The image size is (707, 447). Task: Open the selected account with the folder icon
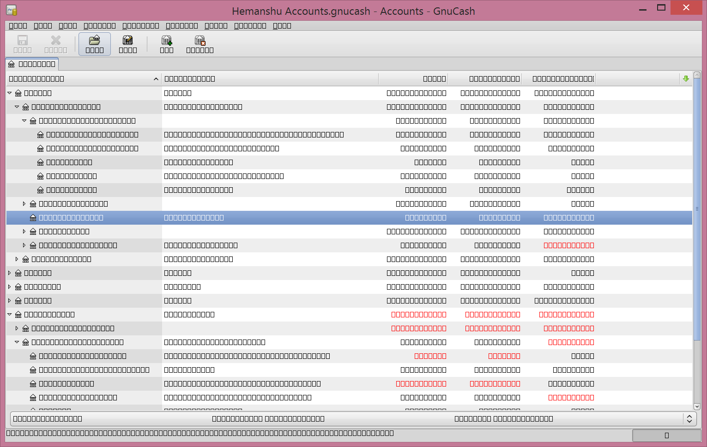(x=94, y=41)
